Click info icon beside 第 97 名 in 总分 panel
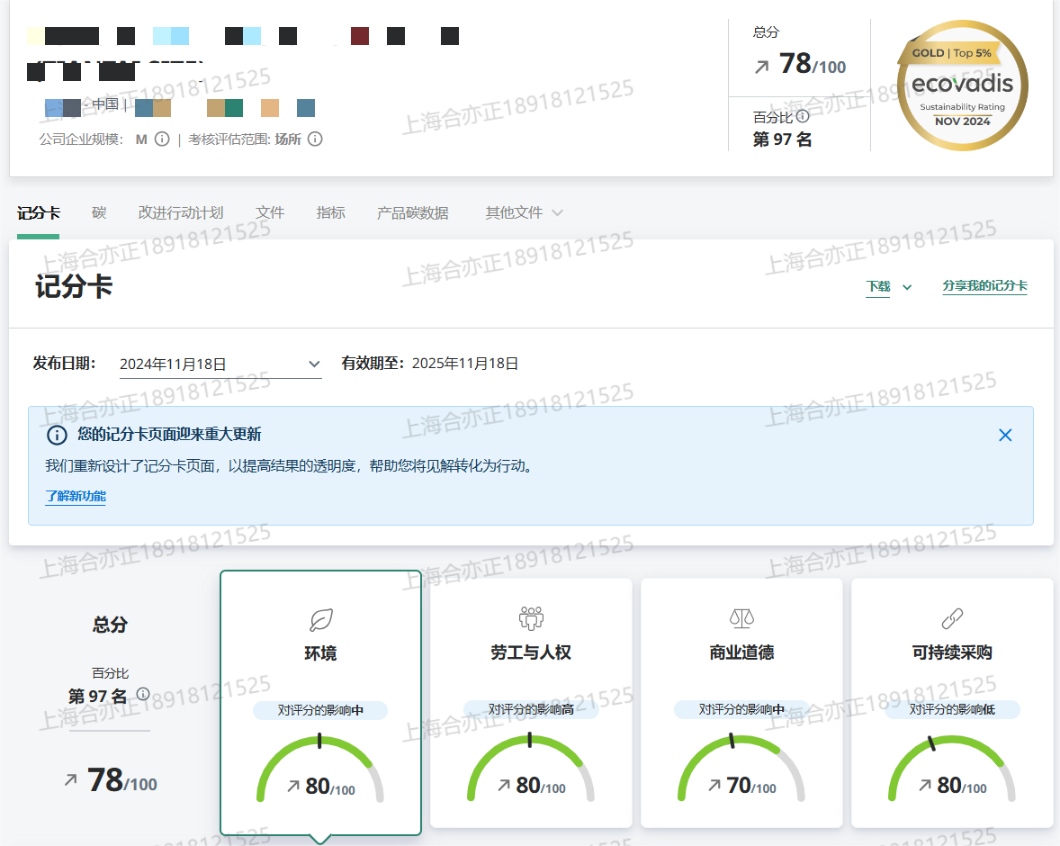Image resolution: width=1060 pixels, height=846 pixels. point(143,695)
